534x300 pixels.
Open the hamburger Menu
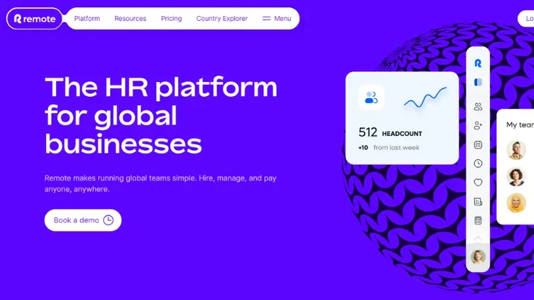point(276,19)
